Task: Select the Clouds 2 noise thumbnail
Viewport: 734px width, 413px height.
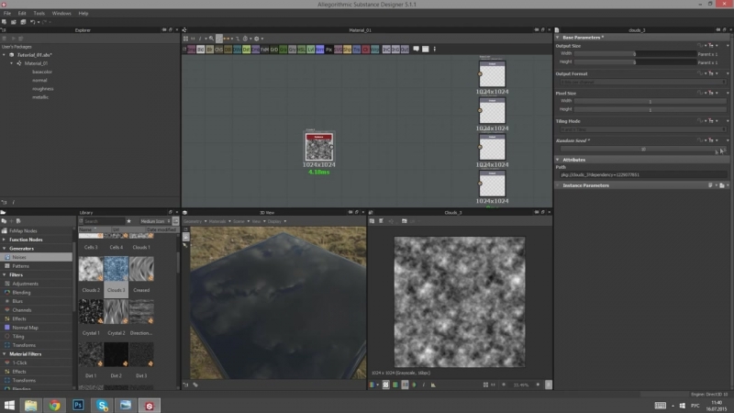Action: click(91, 269)
